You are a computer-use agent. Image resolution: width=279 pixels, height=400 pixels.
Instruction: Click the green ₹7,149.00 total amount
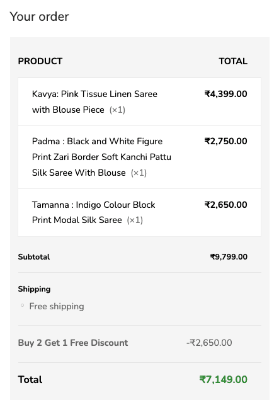[223, 379]
